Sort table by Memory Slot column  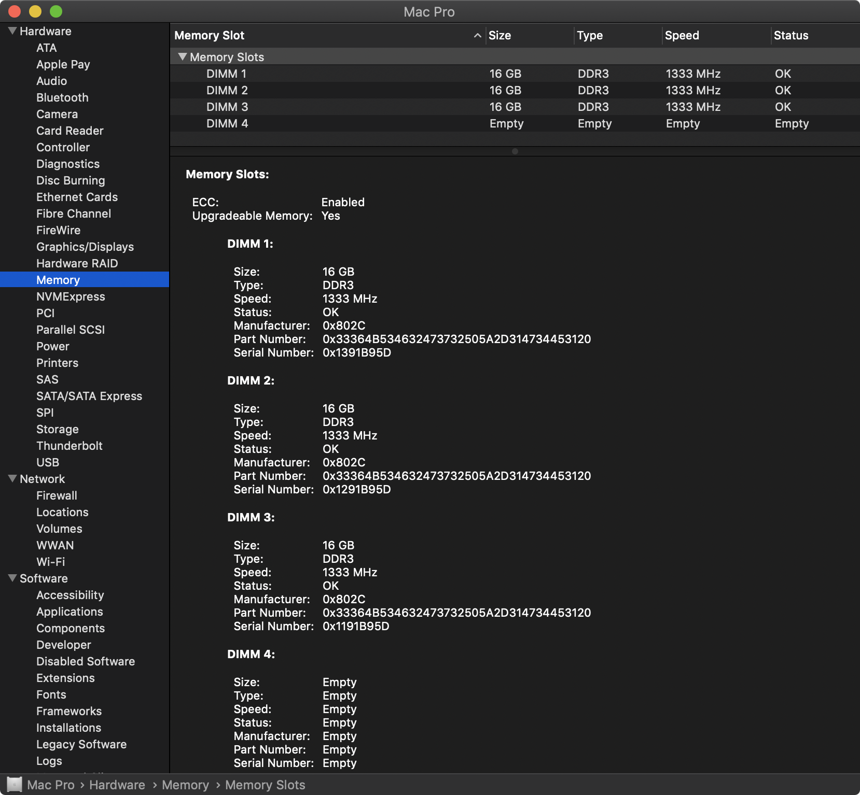coord(210,35)
